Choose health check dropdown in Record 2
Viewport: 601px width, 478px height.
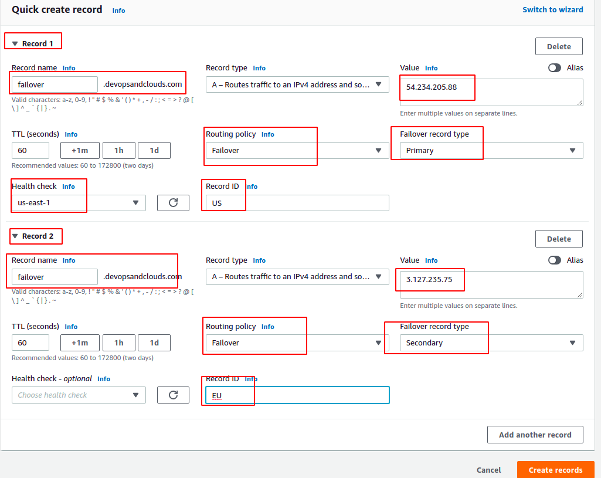(x=79, y=395)
